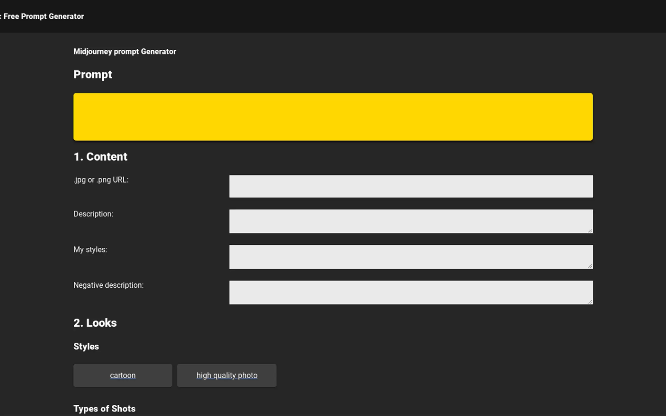The width and height of the screenshot is (666, 416).
Task: Grab the My styles resize handle
Action: [x=590, y=266]
